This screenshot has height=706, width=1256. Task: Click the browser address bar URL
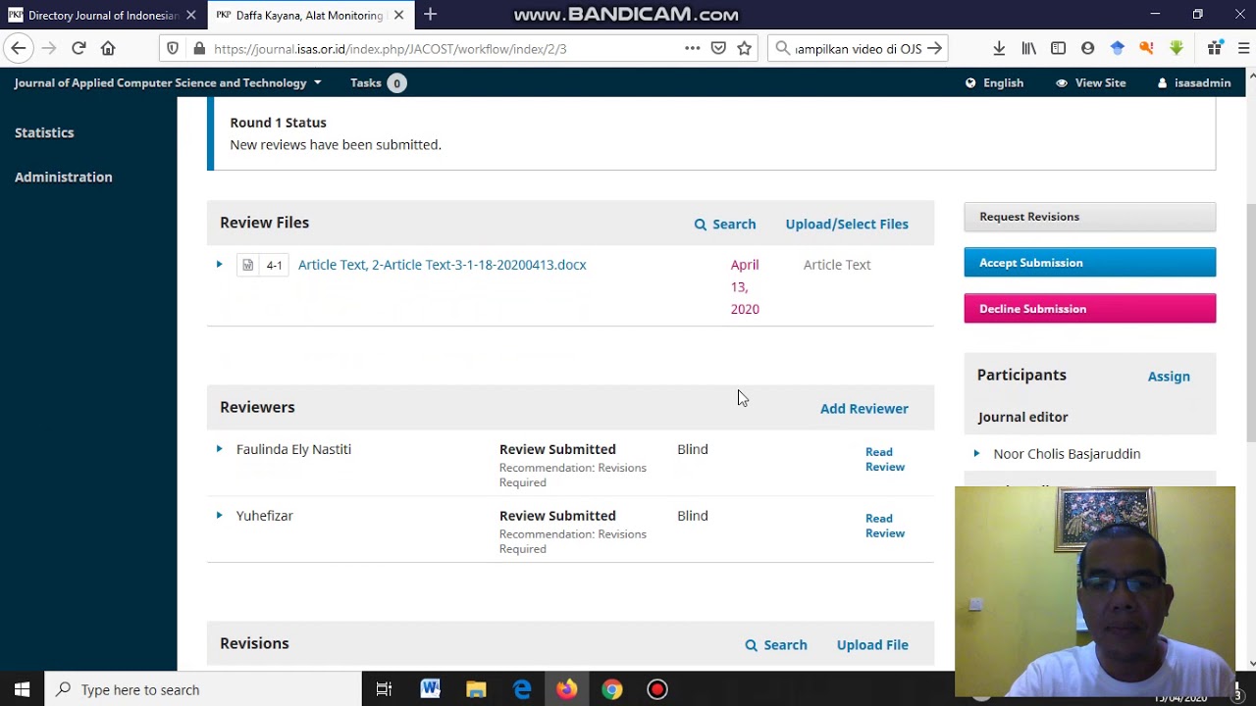tap(391, 48)
